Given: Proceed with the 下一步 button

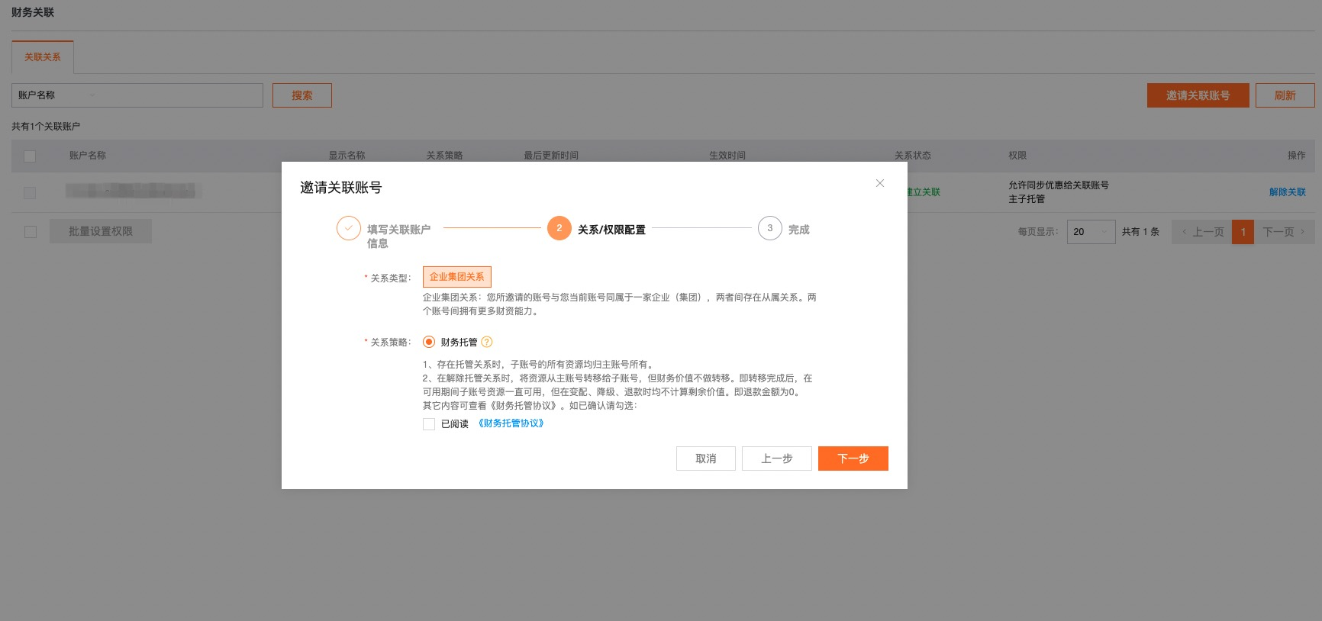Looking at the screenshot, I should point(853,459).
